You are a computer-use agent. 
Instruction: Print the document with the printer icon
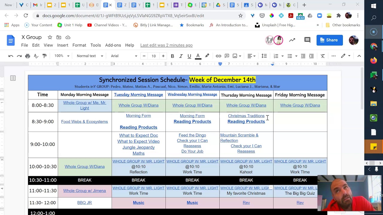tap(28, 56)
